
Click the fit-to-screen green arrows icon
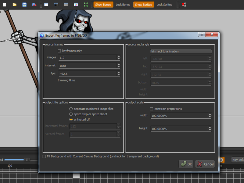click(86, 5)
